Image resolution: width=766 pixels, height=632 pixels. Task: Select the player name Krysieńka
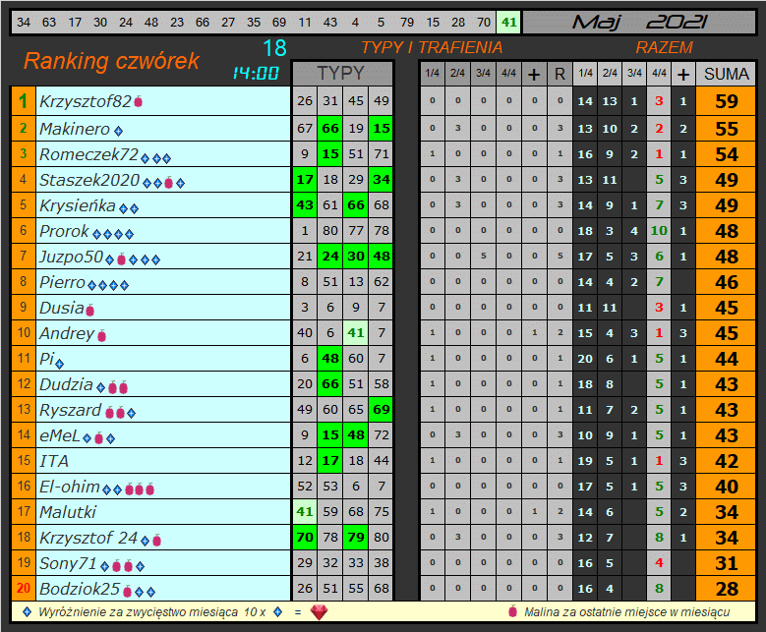tap(78, 205)
